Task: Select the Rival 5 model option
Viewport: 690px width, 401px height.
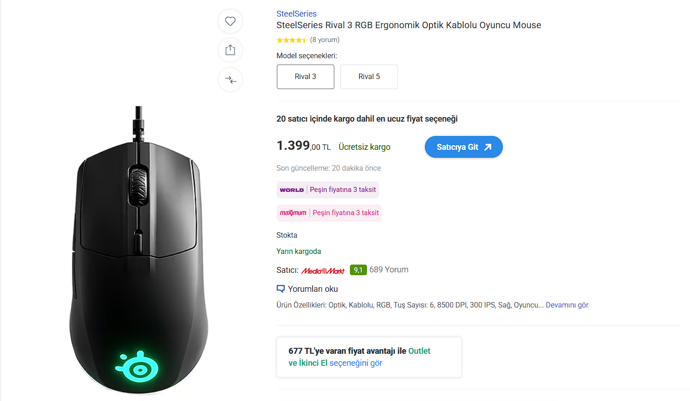Action: [369, 77]
